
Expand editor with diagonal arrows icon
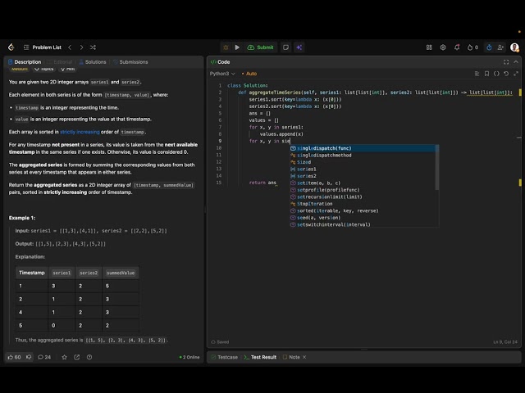[516, 74]
